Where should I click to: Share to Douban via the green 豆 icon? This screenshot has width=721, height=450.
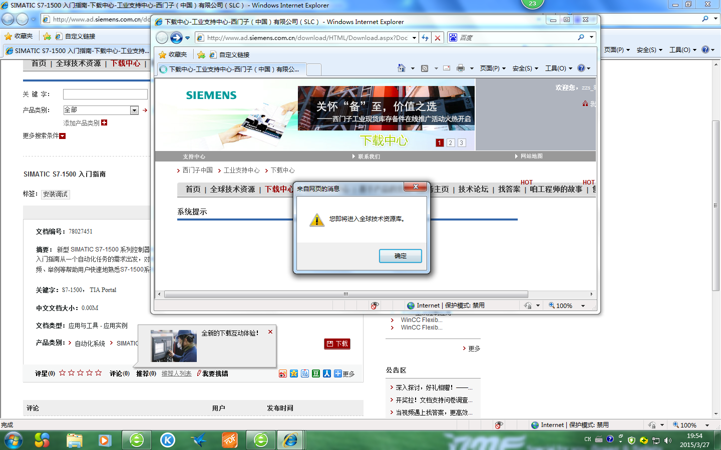point(316,373)
